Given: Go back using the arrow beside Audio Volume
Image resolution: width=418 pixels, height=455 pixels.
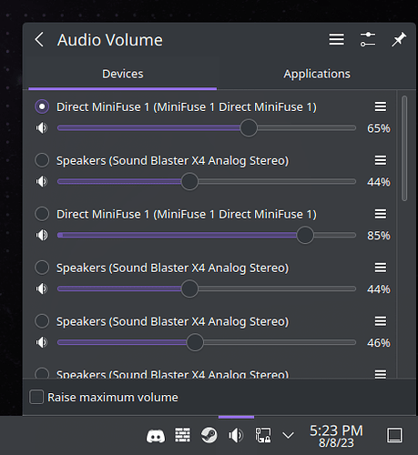Looking at the screenshot, I should [x=39, y=40].
